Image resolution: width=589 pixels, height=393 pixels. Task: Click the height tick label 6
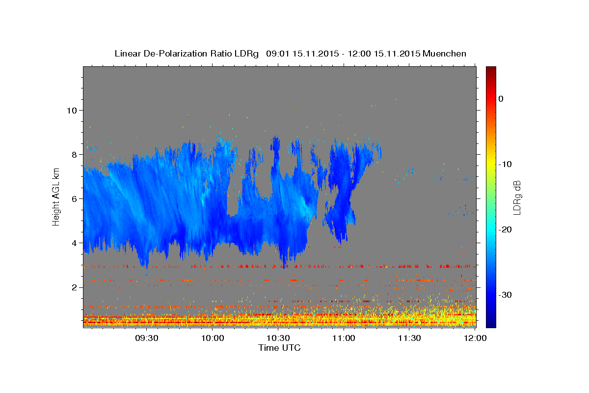click(76, 198)
